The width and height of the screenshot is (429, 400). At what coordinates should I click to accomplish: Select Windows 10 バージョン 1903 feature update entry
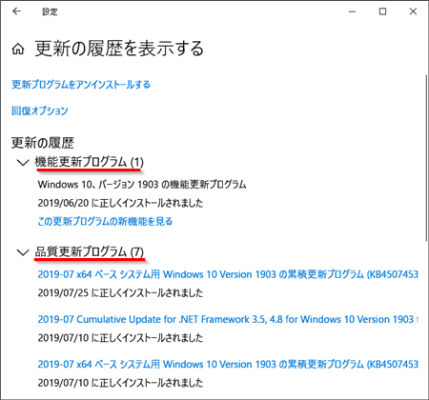point(142,185)
